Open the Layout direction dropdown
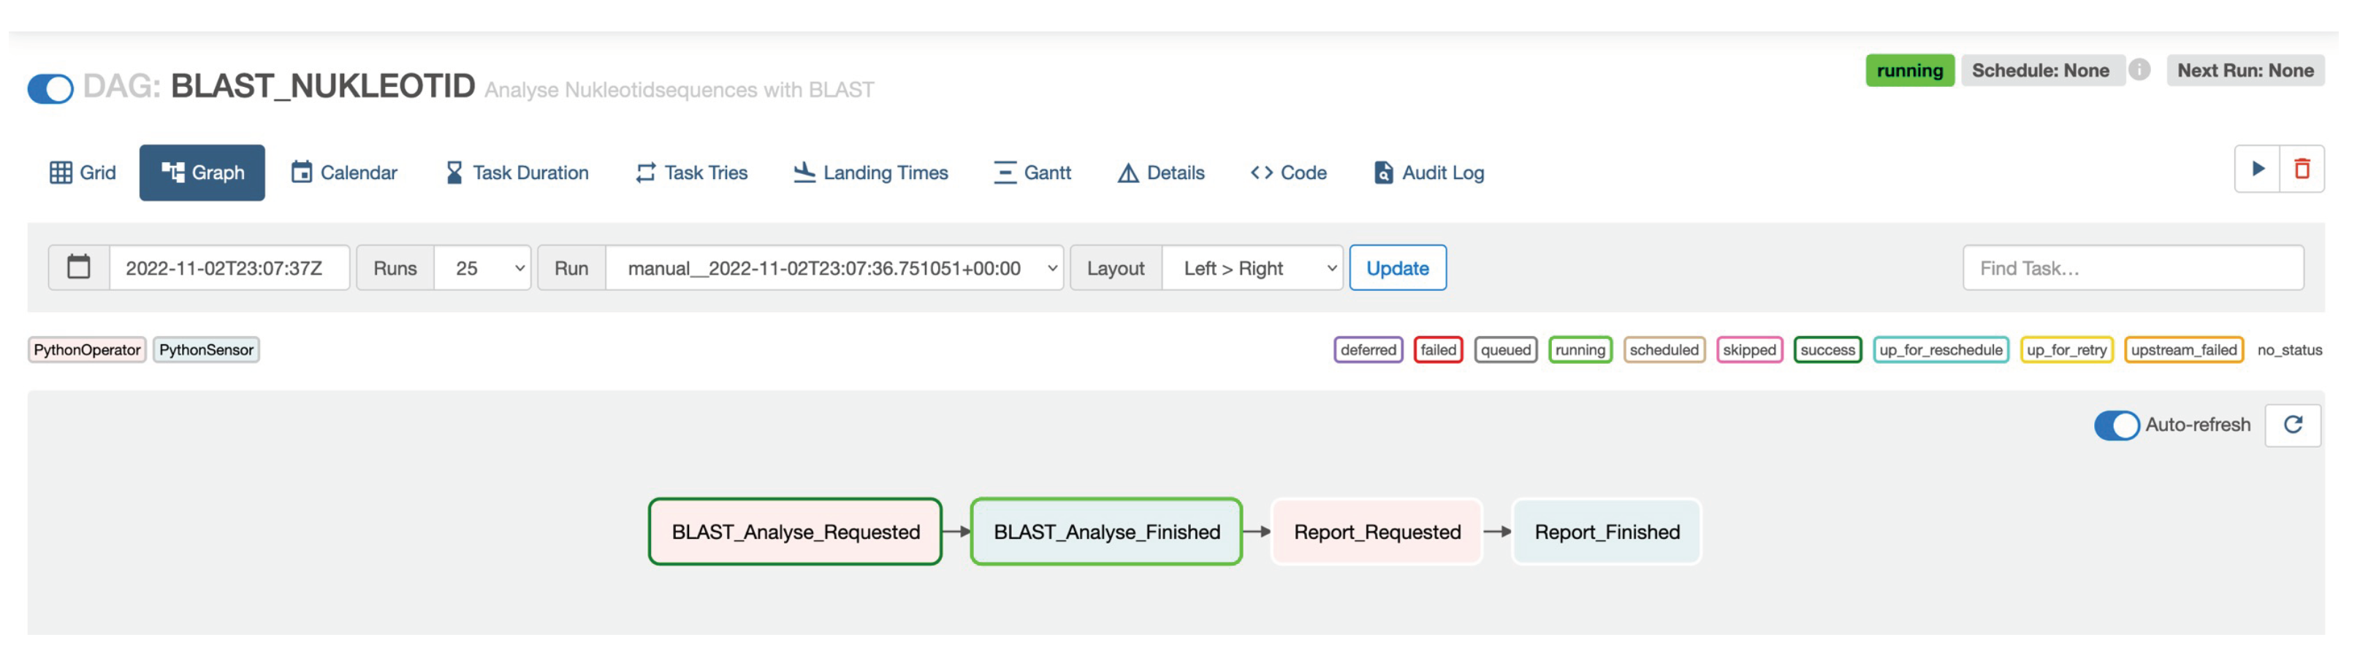The image size is (2360, 667). 1252,267
